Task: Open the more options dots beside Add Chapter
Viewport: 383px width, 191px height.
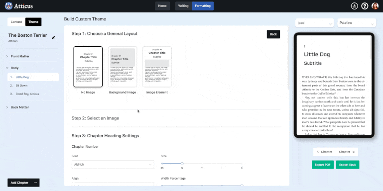Action: point(35,183)
